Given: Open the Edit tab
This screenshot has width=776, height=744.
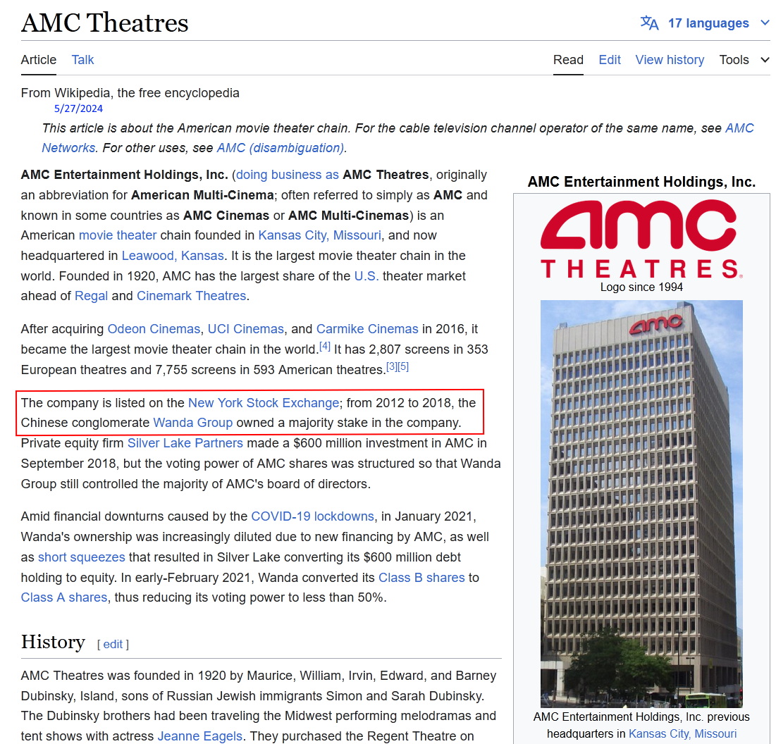Looking at the screenshot, I should click(609, 60).
